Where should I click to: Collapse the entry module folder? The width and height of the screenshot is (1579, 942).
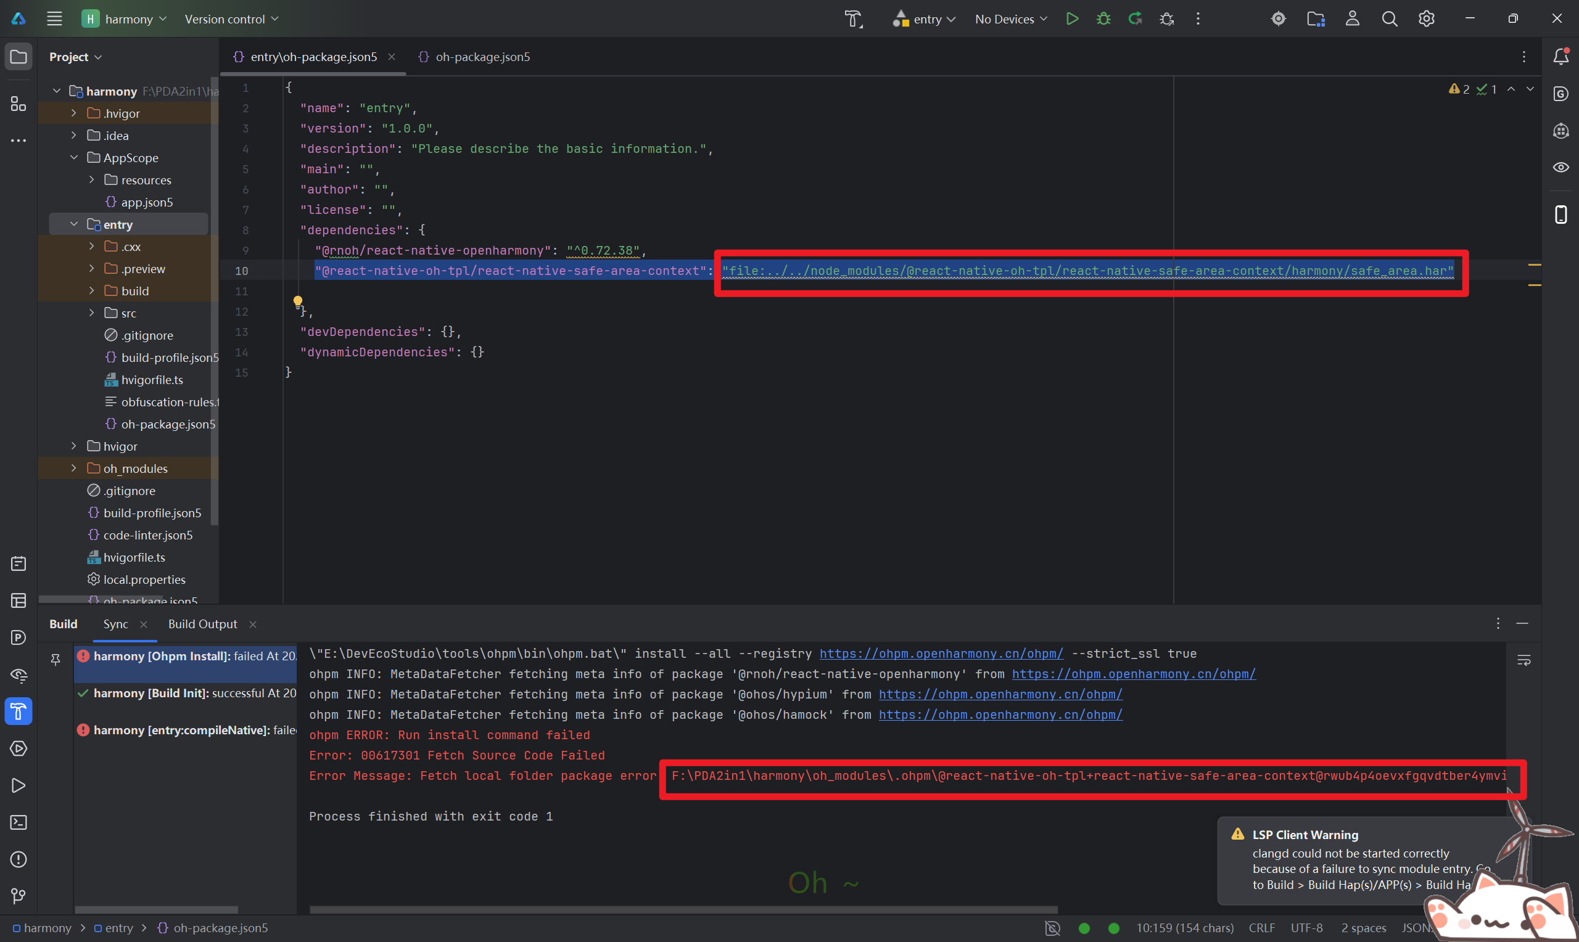(73, 224)
